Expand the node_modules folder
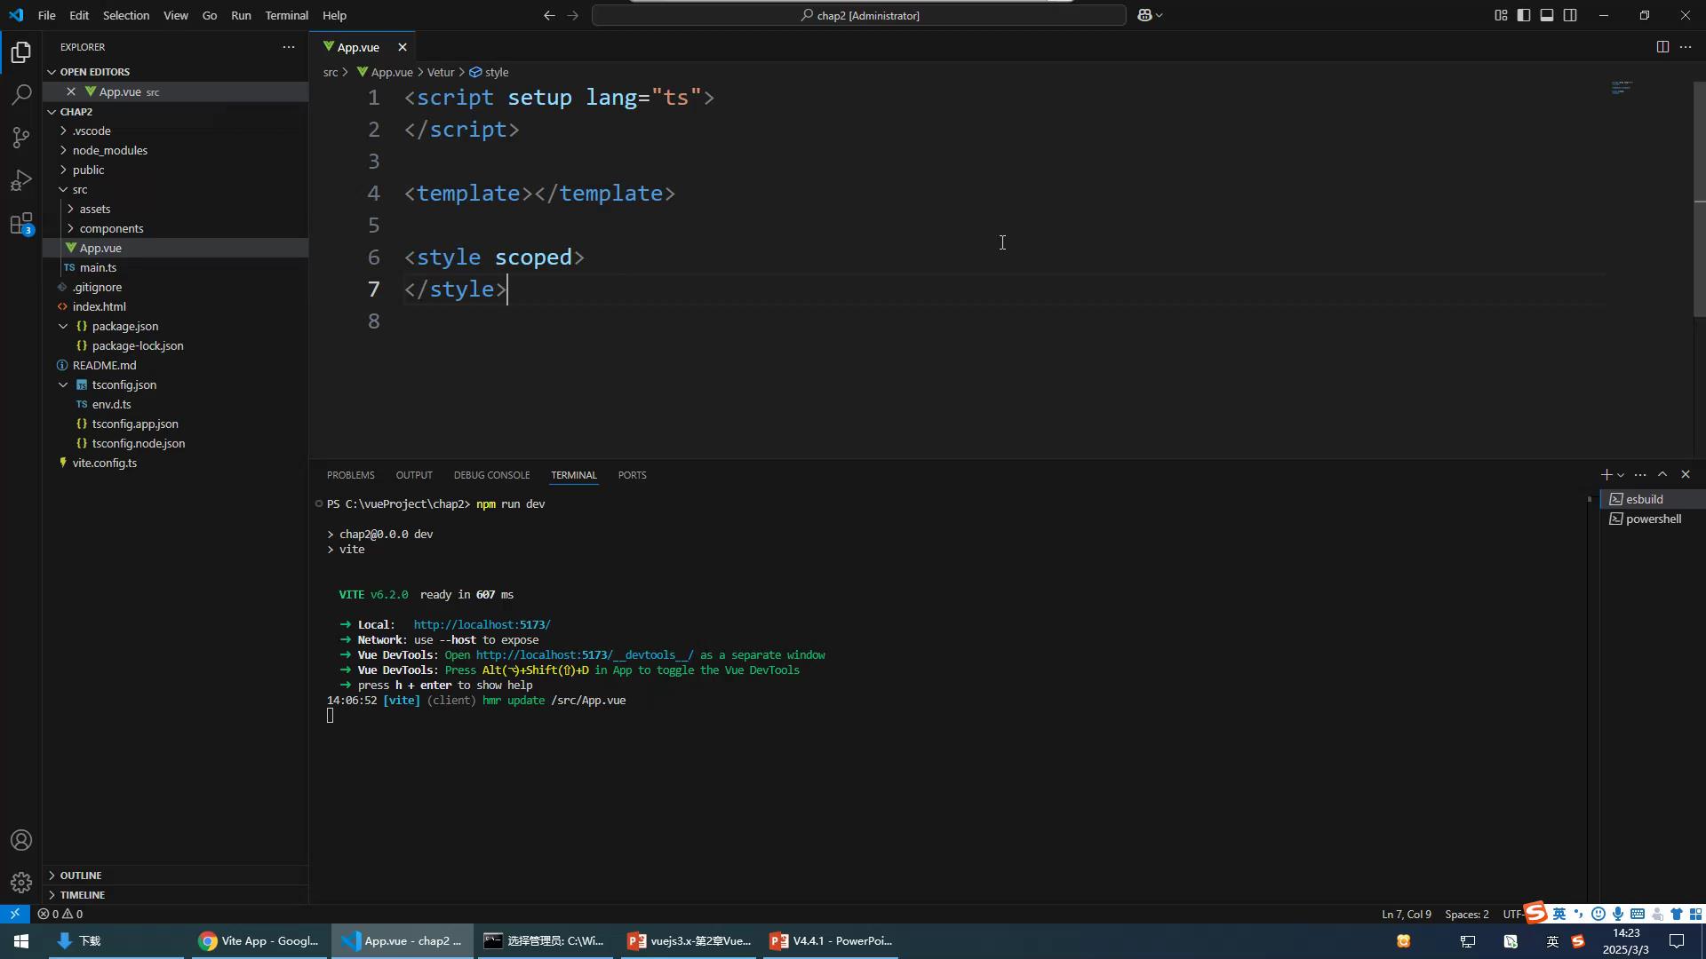The height and width of the screenshot is (959, 1706). [x=110, y=150]
